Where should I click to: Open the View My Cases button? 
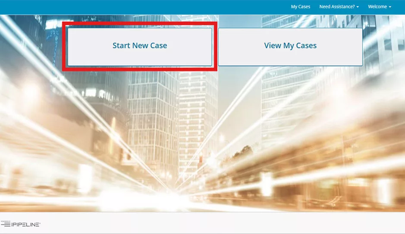tap(290, 47)
